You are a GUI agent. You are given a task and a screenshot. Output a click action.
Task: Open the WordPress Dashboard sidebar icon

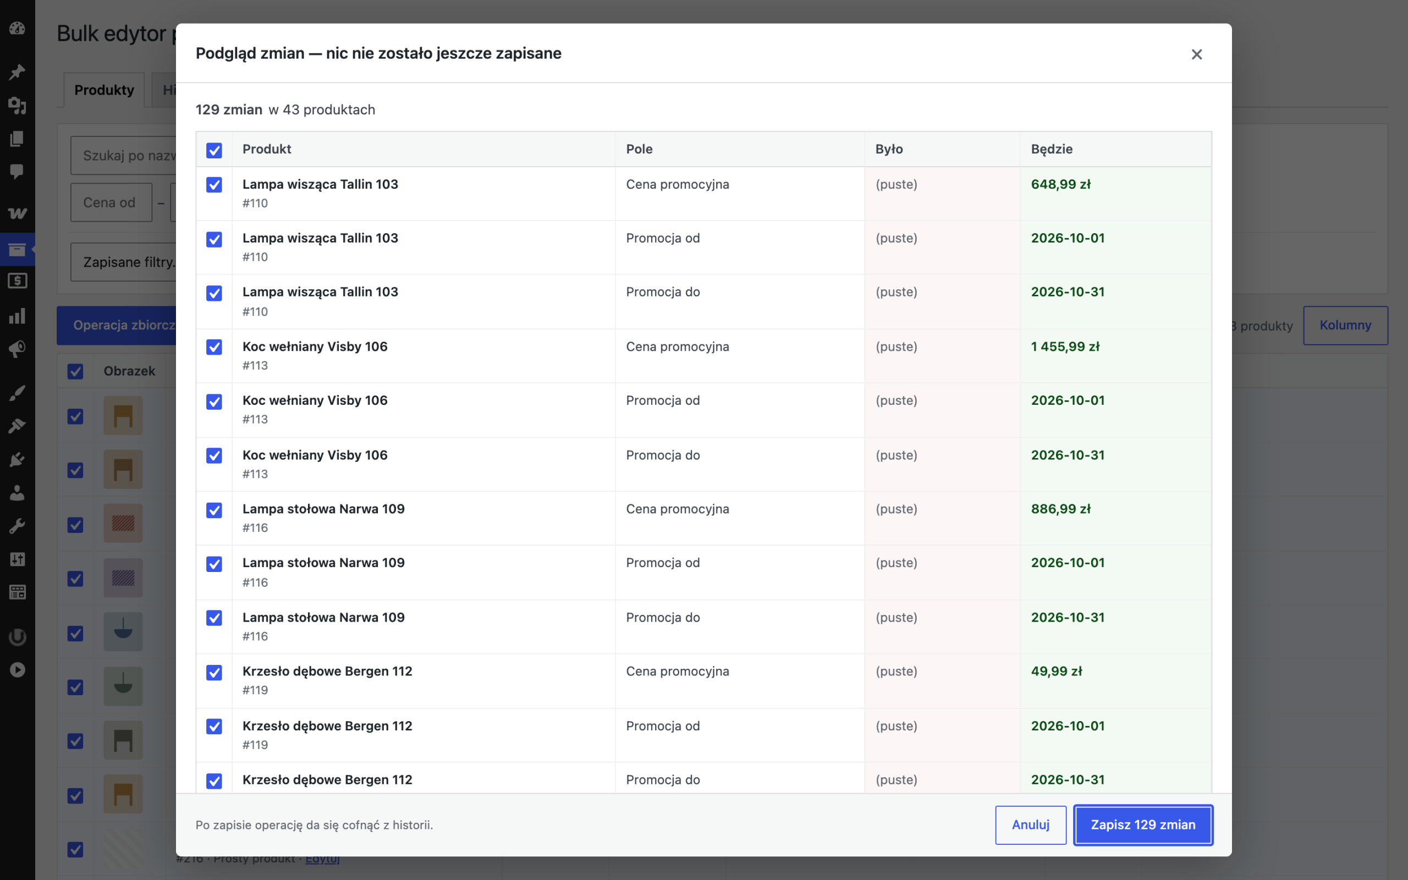pos(17,28)
